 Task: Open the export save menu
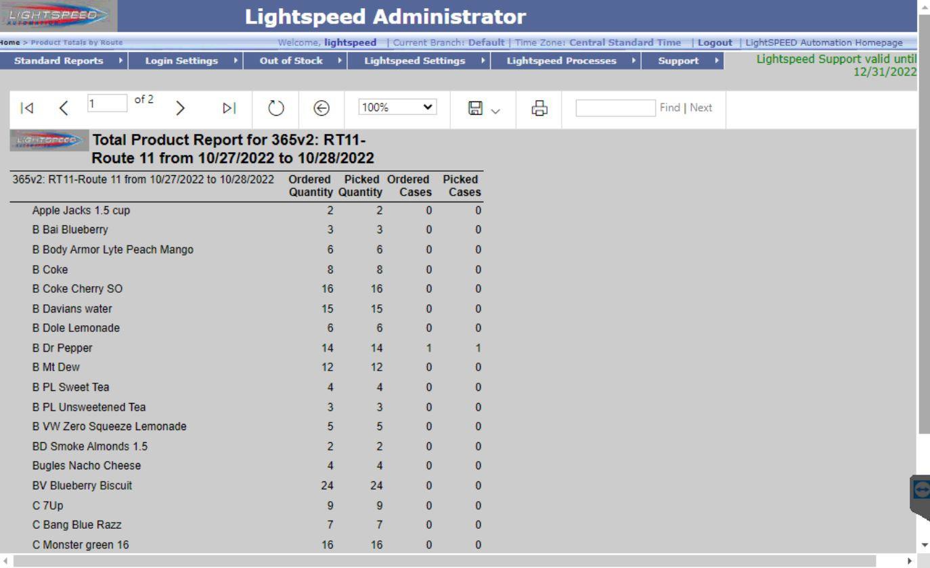pyautogui.click(x=483, y=108)
